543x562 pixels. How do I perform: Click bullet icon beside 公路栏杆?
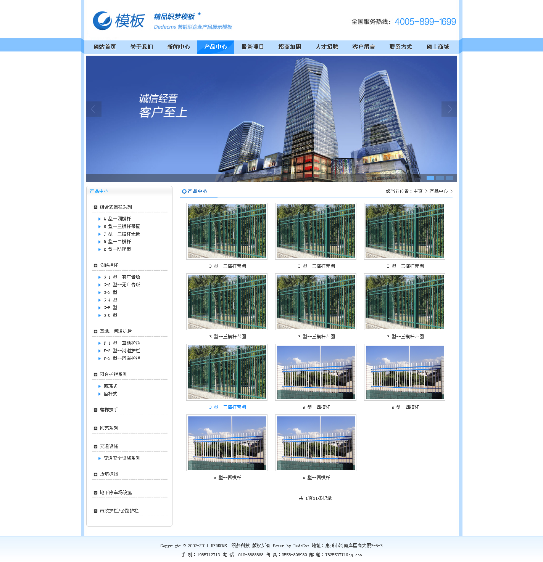point(95,266)
